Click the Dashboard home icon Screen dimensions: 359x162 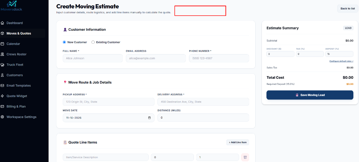coord(2,23)
